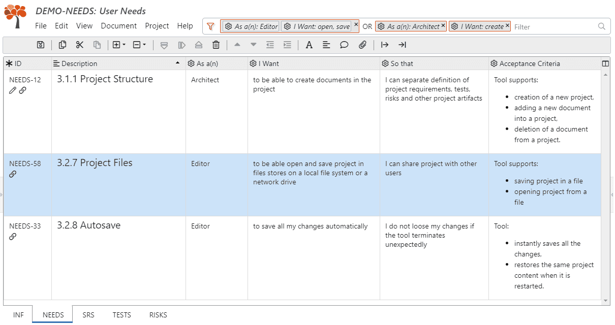Click the column layout icon at the table header's right

605,63
